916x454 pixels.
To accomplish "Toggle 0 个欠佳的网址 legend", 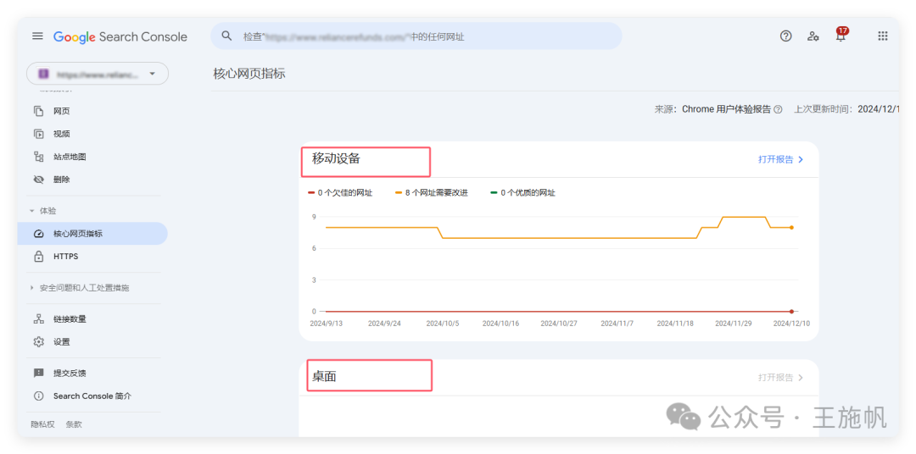I will click(x=340, y=192).
